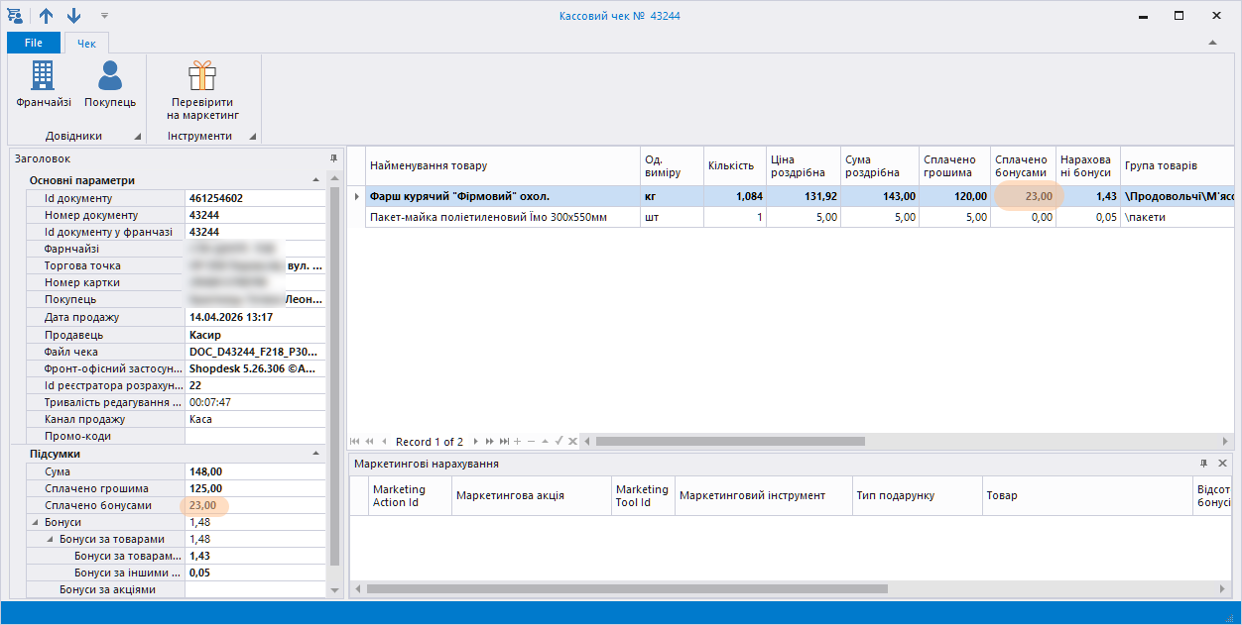Viewport: 1242px width, 625px height.
Task: Pin the Заголовок panel
Action: [333, 158]
